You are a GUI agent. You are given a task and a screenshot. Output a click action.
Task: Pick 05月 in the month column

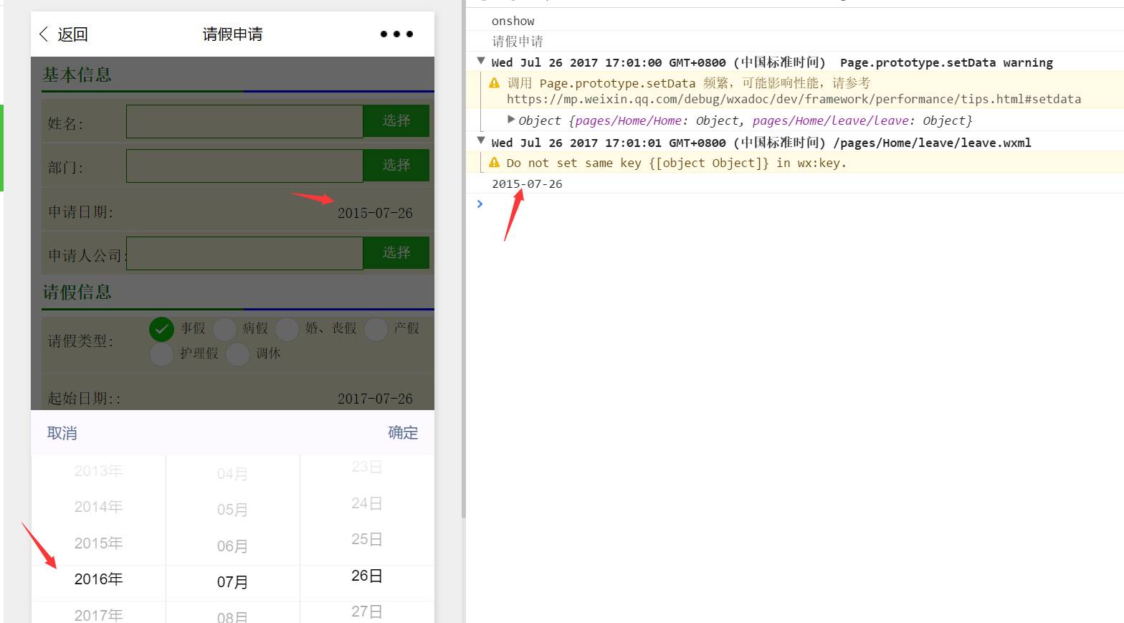pyautogui.click(x=232, y=510)
